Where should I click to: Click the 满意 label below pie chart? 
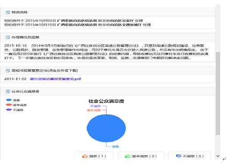tap(115, 147)
